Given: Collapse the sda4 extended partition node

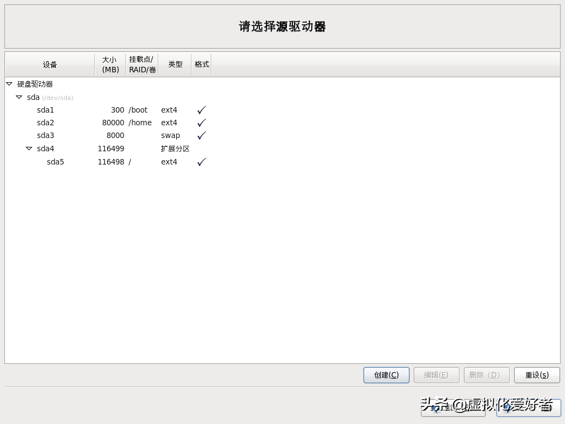Looking at the screenshot, I should click(x=29, y=148).
